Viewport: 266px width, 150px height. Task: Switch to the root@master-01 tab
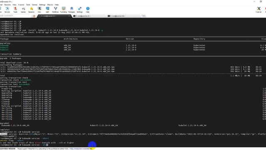pos(54,16)
